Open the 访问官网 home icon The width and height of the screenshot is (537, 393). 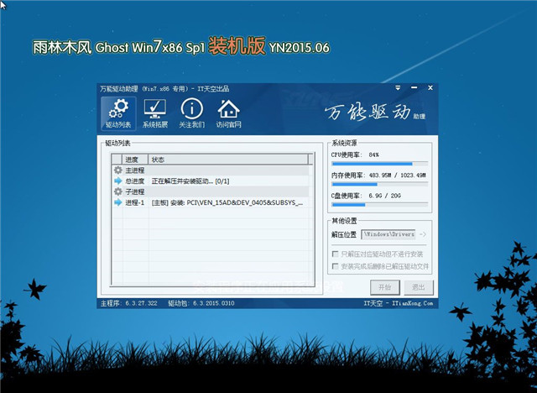coord(228,113)
